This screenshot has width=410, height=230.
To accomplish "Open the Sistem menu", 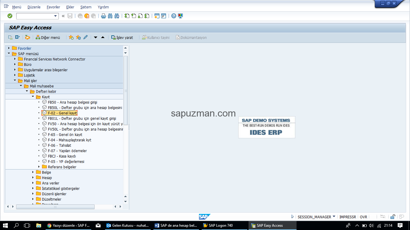I will click(86, 7).
